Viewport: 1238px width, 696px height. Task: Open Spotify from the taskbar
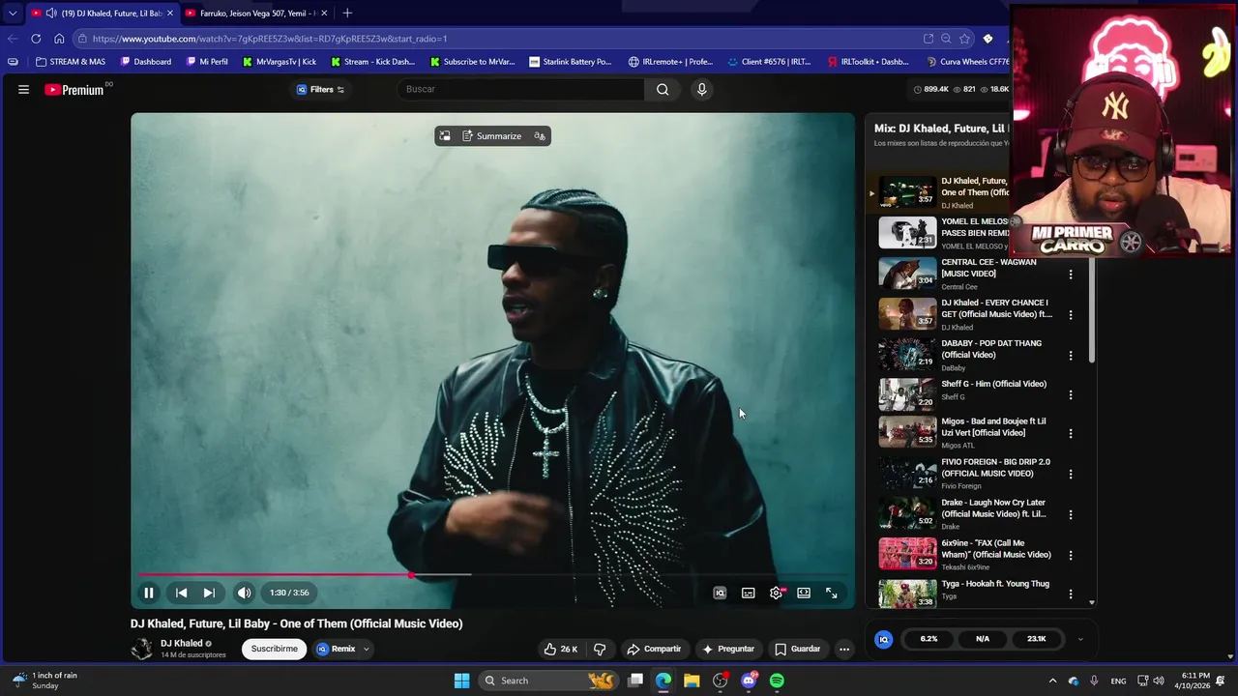[x=777, y=681]
